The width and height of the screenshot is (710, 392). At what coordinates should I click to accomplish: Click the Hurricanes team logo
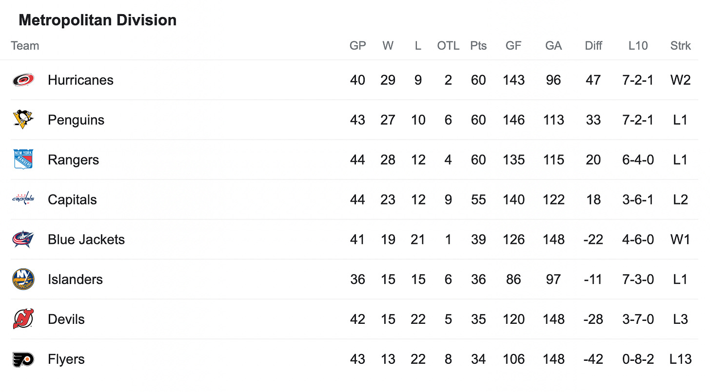[23, 80]
